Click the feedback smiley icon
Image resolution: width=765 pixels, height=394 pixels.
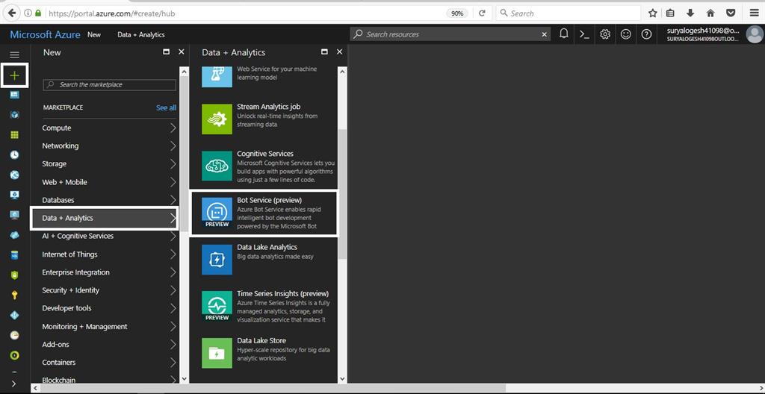pyautogui.click(x=625, y=34)
